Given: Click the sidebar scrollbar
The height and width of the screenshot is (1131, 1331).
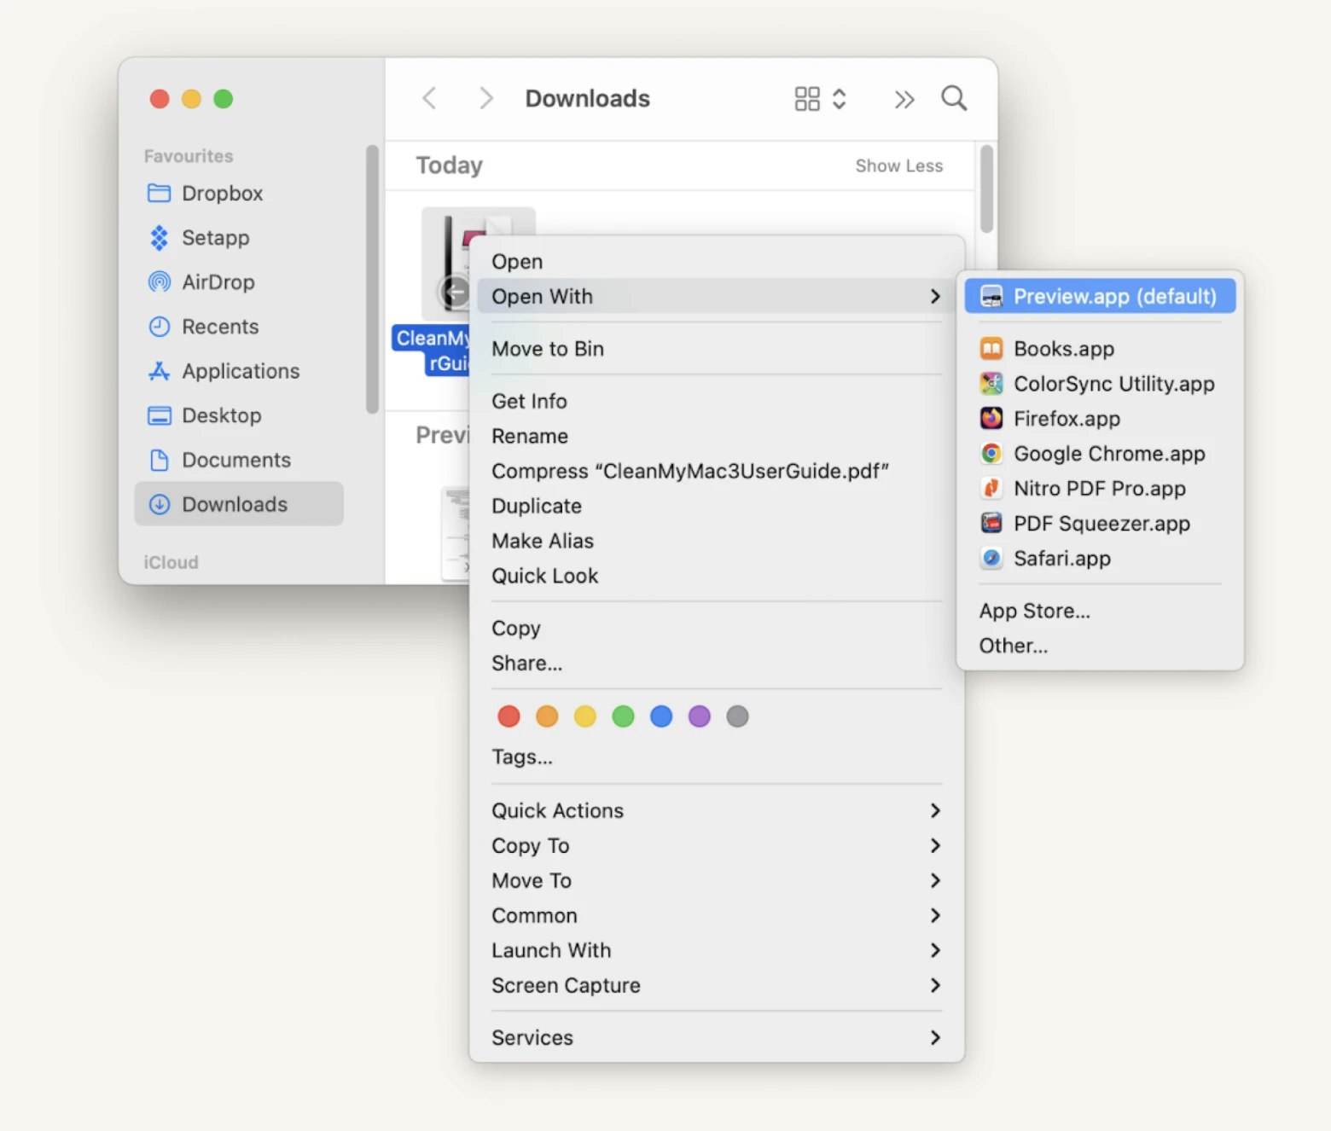Looking at the screenshot, I should [x=372, y=280].
